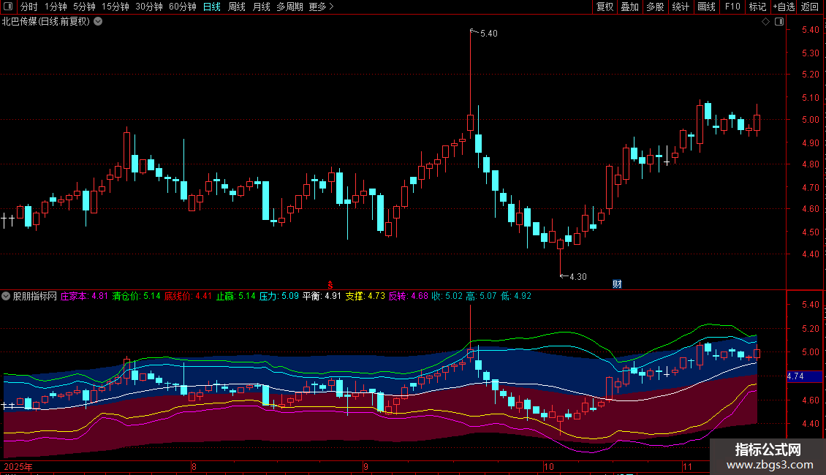Switch to the 周线 weekly period
The image size is (826, 475).
point(237,7)
